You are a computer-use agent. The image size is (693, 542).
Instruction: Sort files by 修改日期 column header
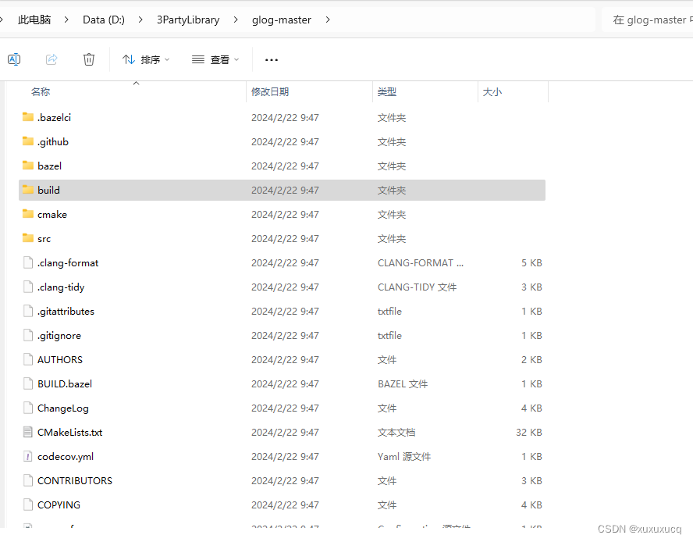(x=270, y=91)
